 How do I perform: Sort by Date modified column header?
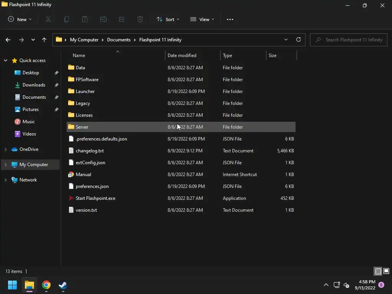point(193,55)
